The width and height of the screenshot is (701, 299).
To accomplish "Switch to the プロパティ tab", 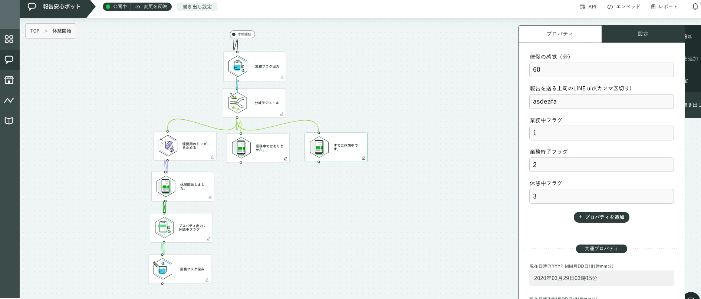I will coord(560,34).
